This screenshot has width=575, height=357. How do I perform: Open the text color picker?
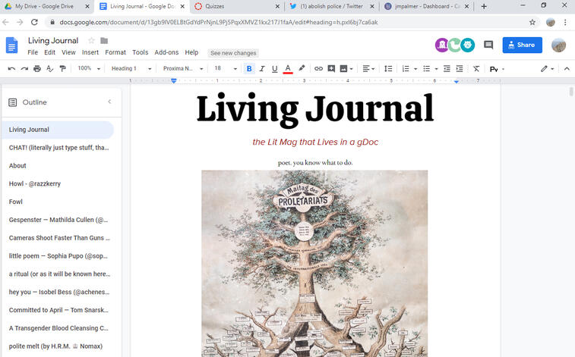[288, 68]
